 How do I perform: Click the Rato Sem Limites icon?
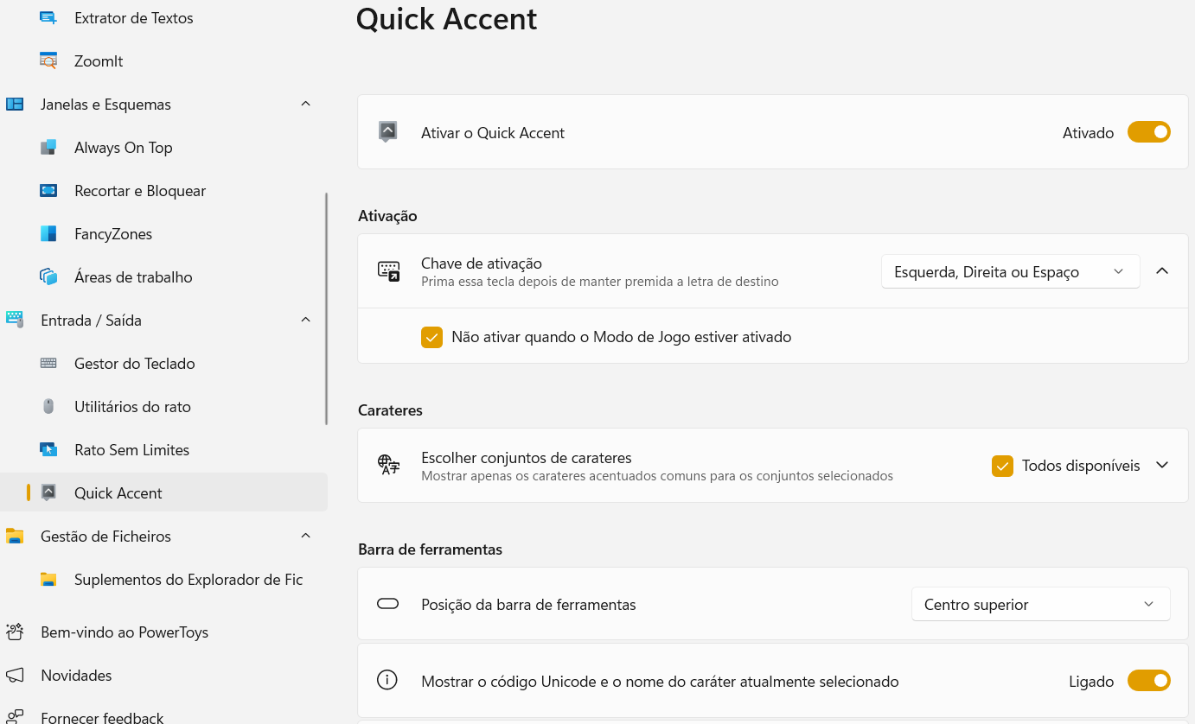(x=48, y=450)
